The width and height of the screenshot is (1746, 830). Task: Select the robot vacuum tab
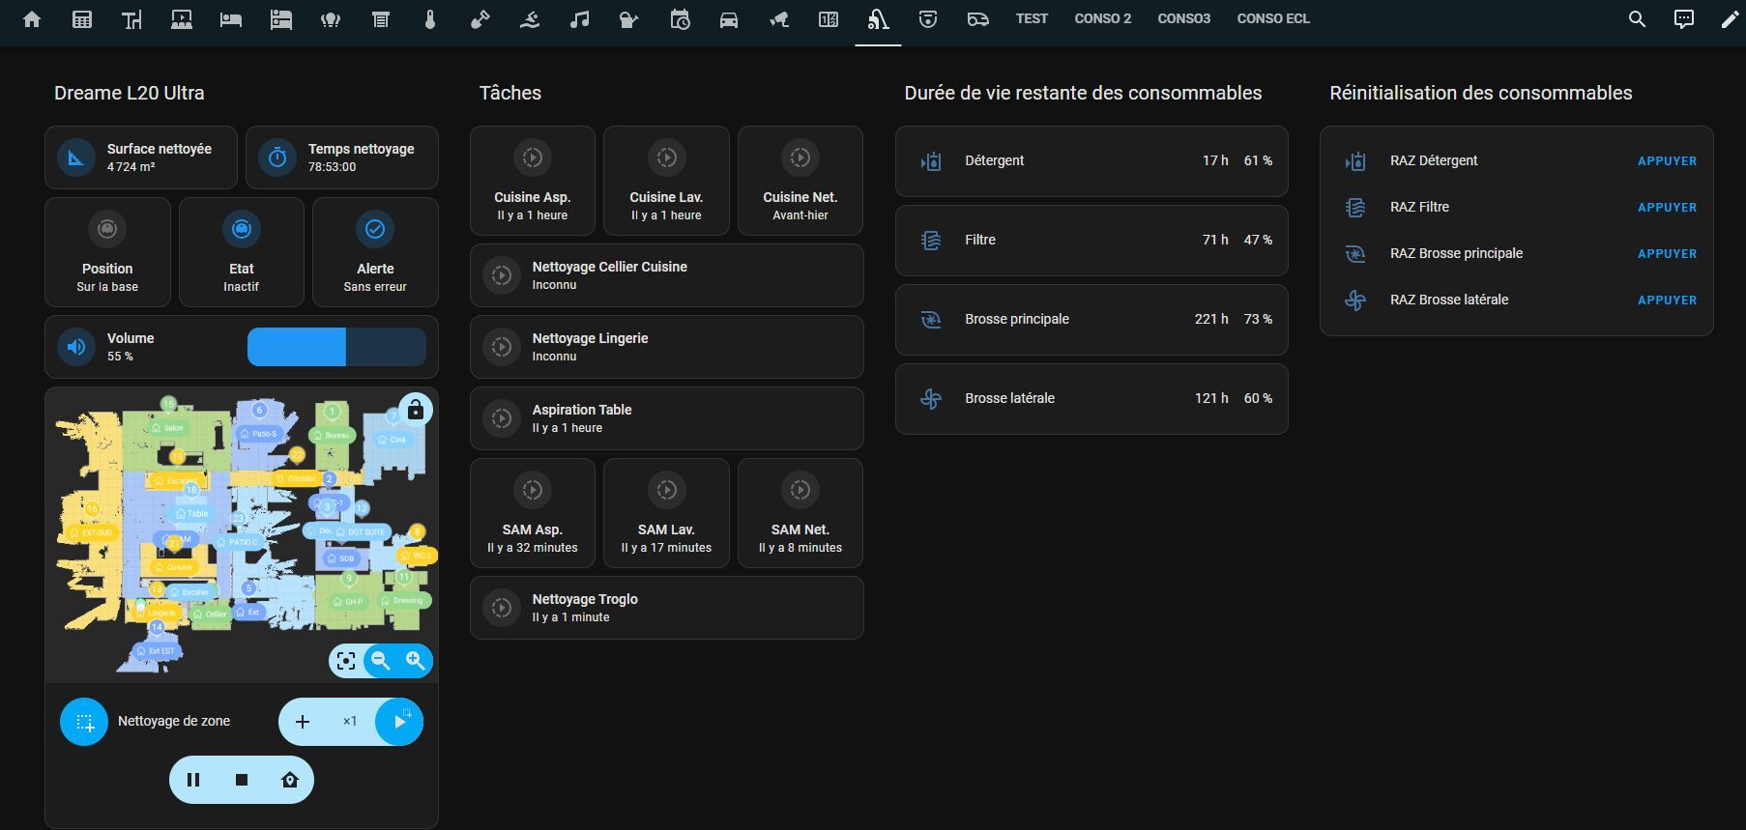[x=878, y=19]
